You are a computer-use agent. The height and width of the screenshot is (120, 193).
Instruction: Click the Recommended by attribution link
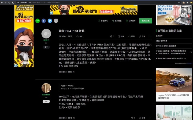click(x=183, y=63)
